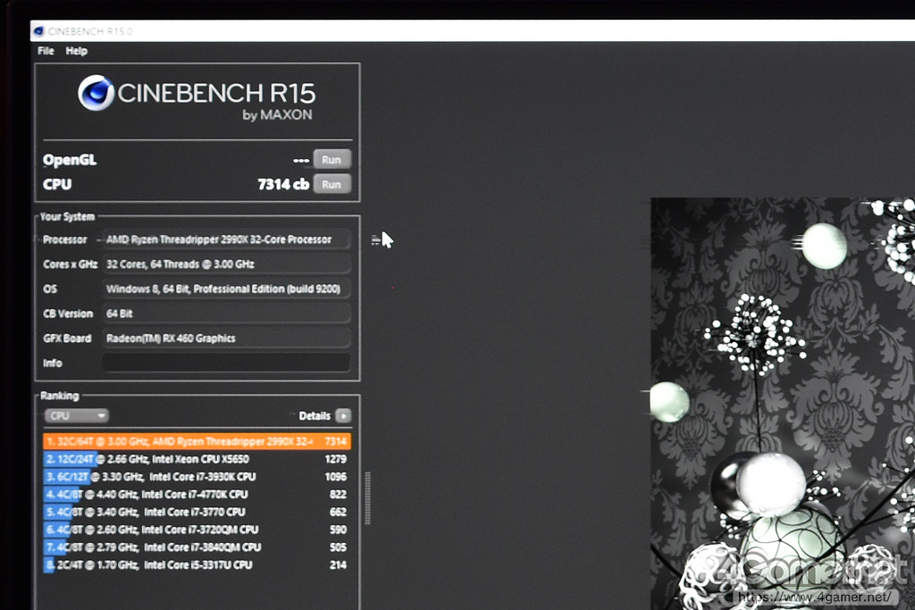Click the 32 Cores, 64 Threads field
The height and width of the screenshot is (610, 915).
click(x=226, y=264)
